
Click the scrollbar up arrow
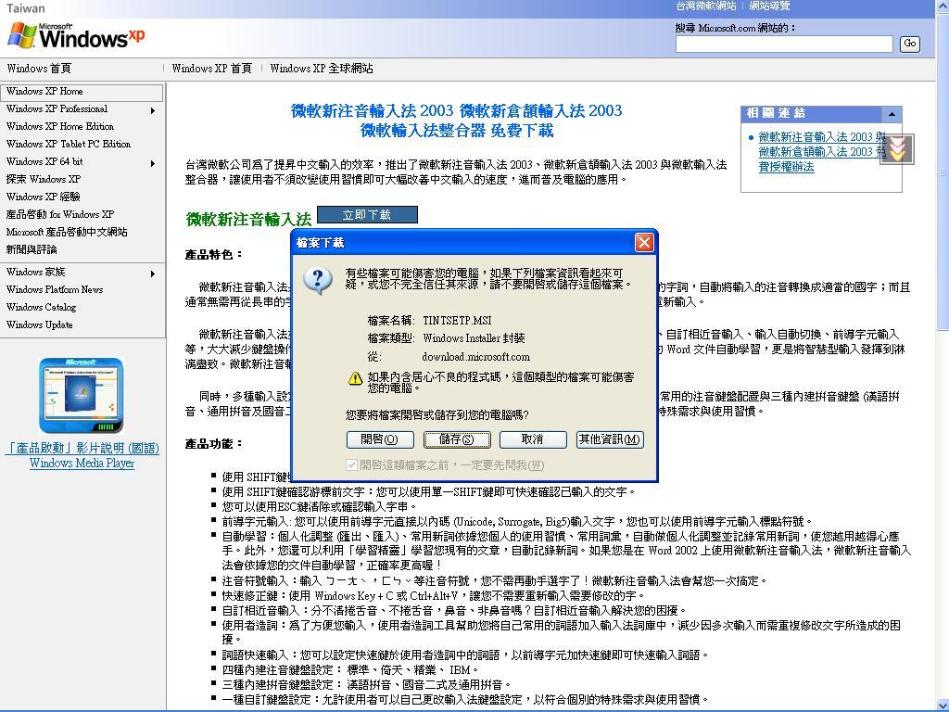coord(943,6)
